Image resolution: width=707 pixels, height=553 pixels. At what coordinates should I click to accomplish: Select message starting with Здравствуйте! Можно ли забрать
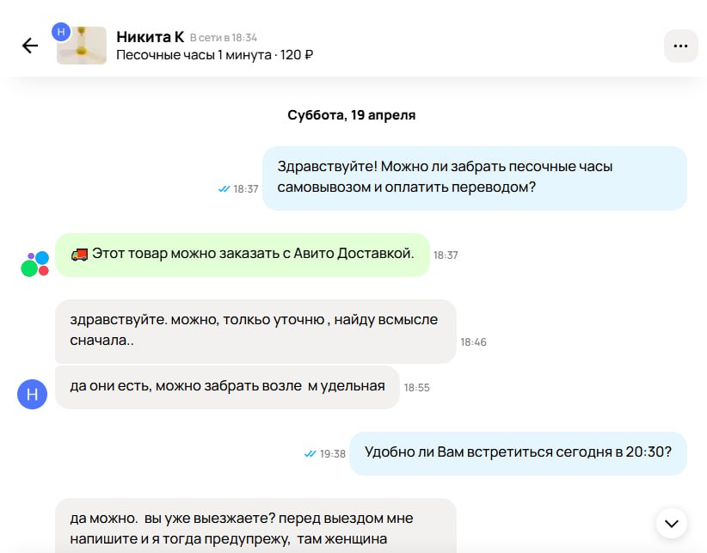coord(474,178)
